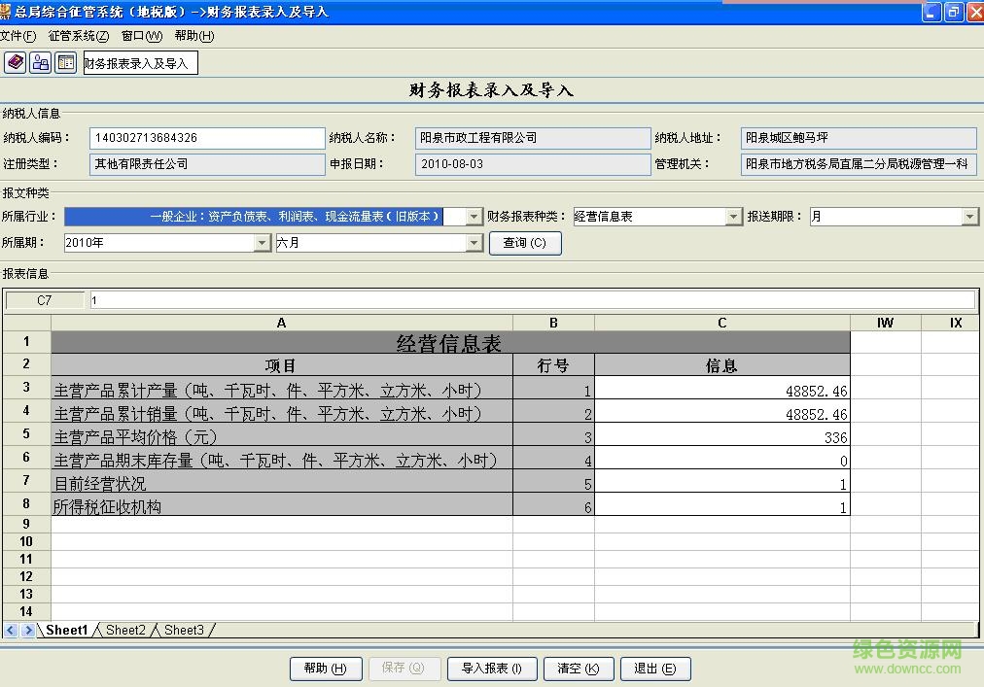Image resolution: width=984 pixels, height=687 pixels.
Task: Select the form/table icon on the toolbar
Action: click(65, 61)
